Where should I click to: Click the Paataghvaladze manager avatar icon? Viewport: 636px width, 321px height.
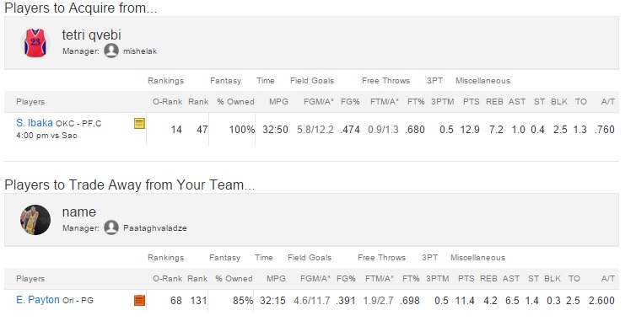pos(111,227)
